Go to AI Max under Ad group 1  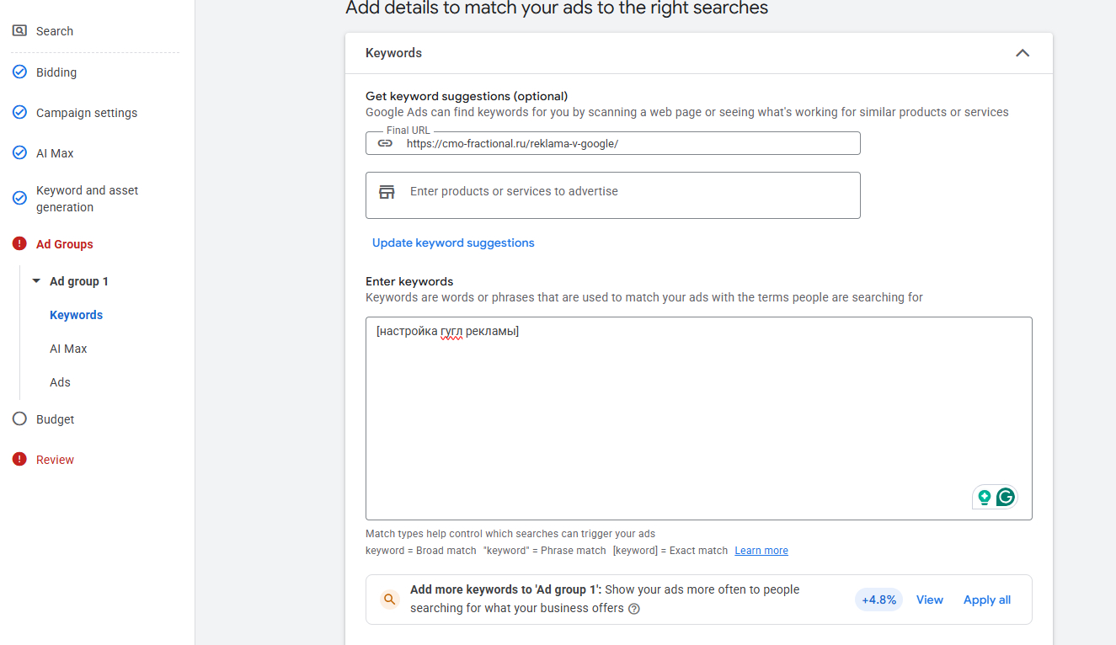coord(68,349)
